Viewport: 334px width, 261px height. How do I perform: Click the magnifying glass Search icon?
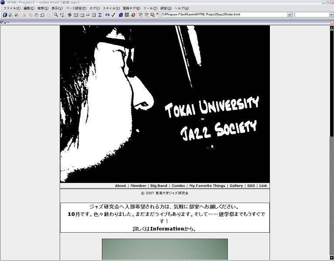[56, 15]
